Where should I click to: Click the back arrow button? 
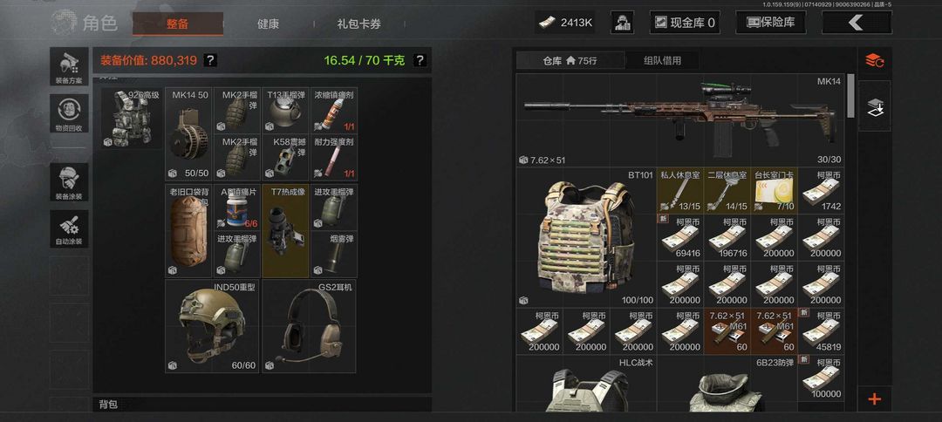coord(857,23)
